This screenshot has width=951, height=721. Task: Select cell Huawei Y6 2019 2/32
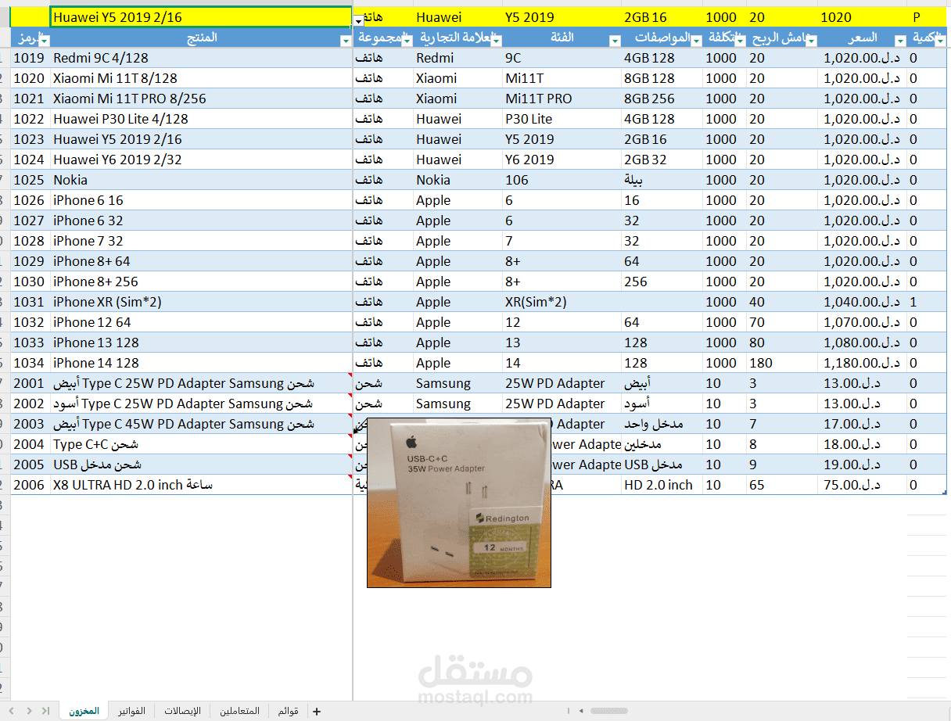point(201,160)
